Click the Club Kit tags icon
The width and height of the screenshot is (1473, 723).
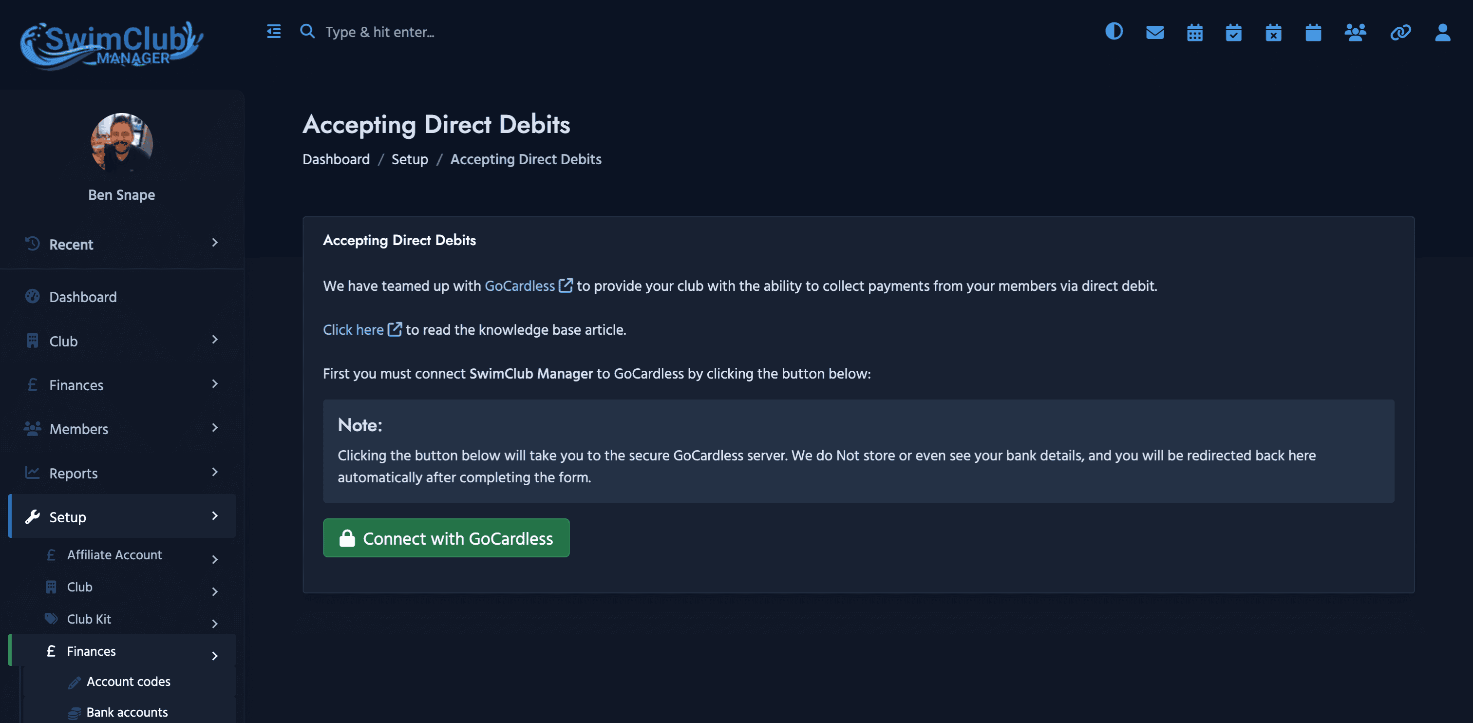point(51,618)
